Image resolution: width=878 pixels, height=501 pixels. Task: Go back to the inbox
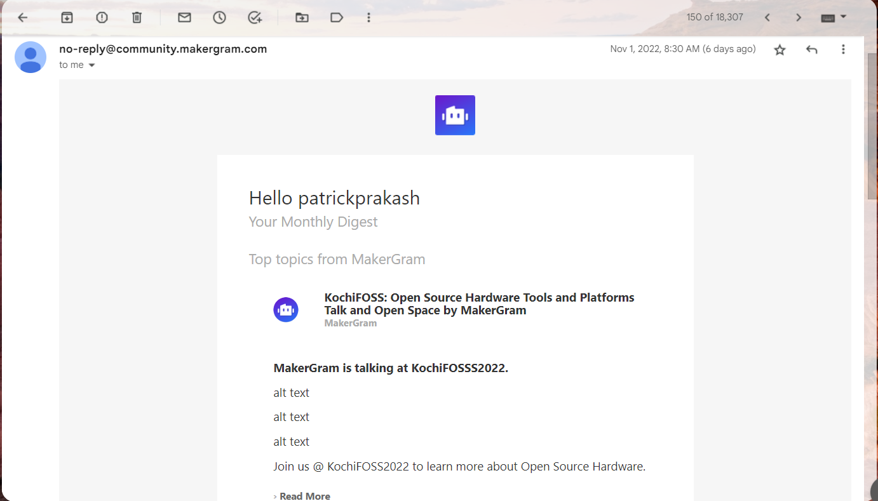22,17
